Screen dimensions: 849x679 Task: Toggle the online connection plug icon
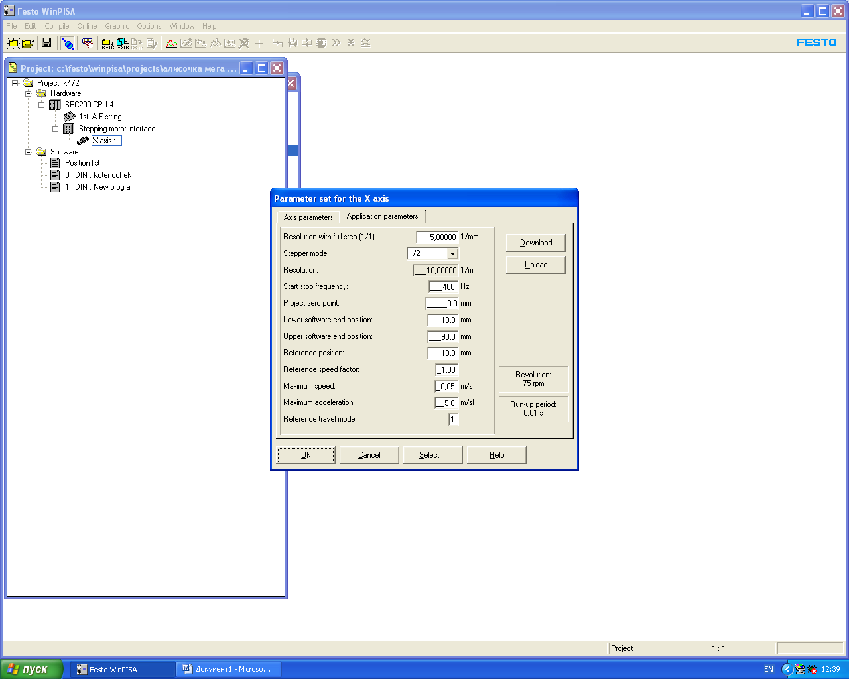[x=68, y=43]
